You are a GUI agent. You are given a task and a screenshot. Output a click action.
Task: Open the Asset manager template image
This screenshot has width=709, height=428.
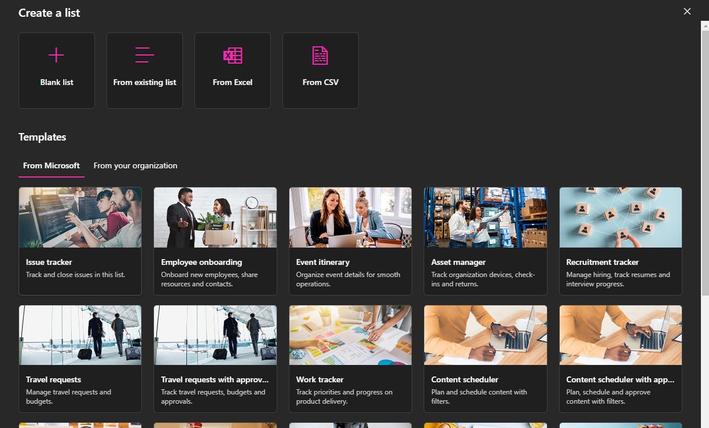pos(485,217)
